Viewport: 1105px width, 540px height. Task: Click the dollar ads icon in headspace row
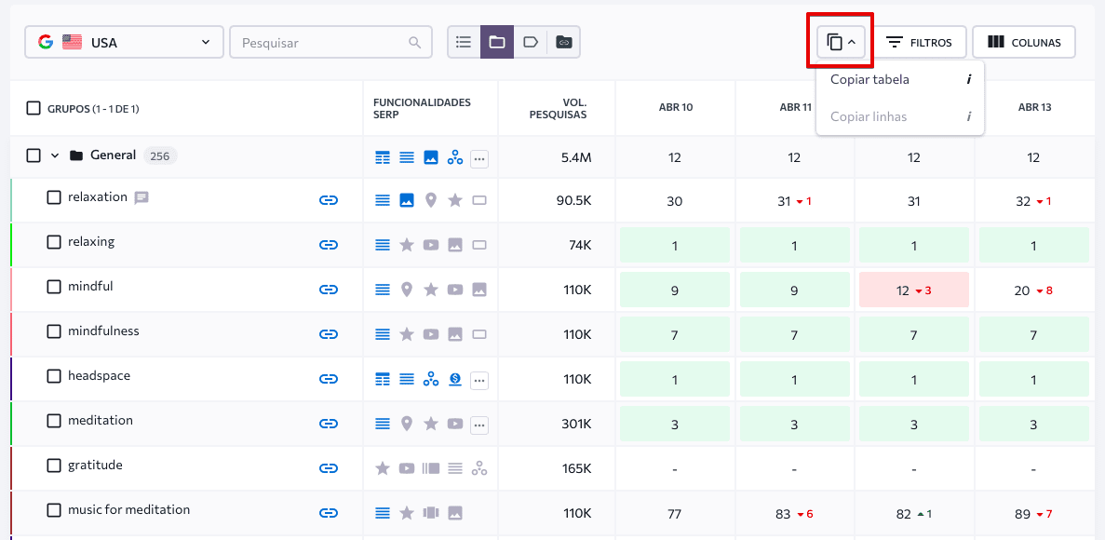pyautogui.click(x=455, y=379)
